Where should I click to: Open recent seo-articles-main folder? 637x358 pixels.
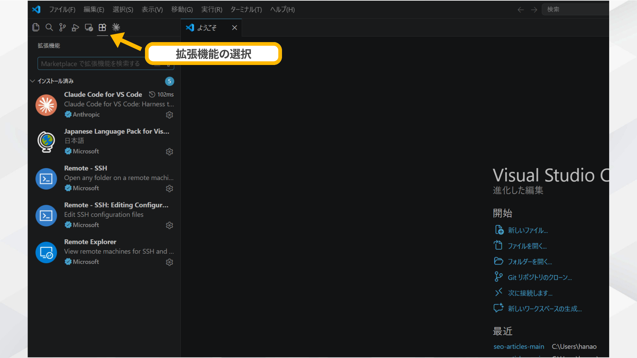(519, 346)
